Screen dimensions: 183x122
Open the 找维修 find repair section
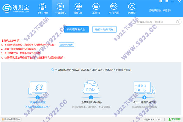click(132, 9)
